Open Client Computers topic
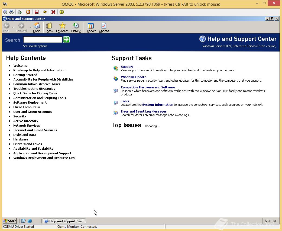282x231 pixels. 27,107
